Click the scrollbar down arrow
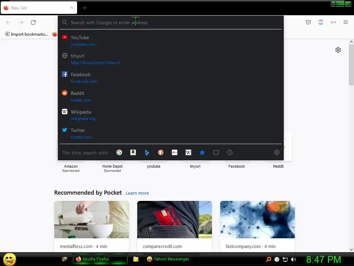This screenshot has height=266, width=354. click(x=351, y=250)
